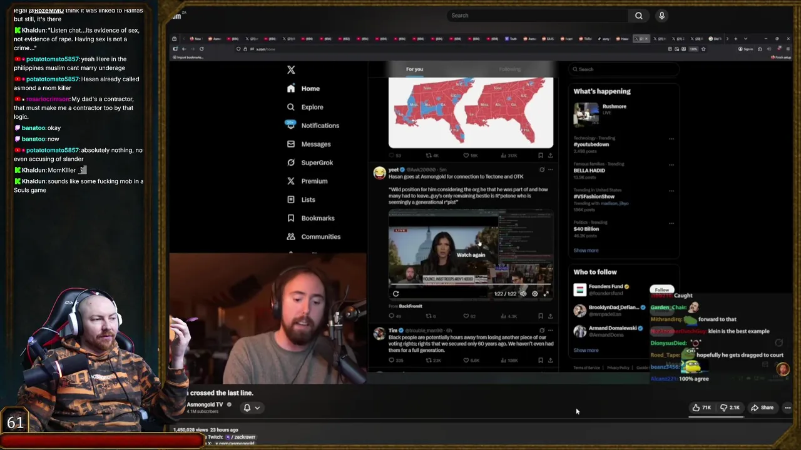Image resolution: width=801 pixels, height=450 pixels.
Task: Click the replay icon on yeet's video
Action: click(x=395, y=294)
